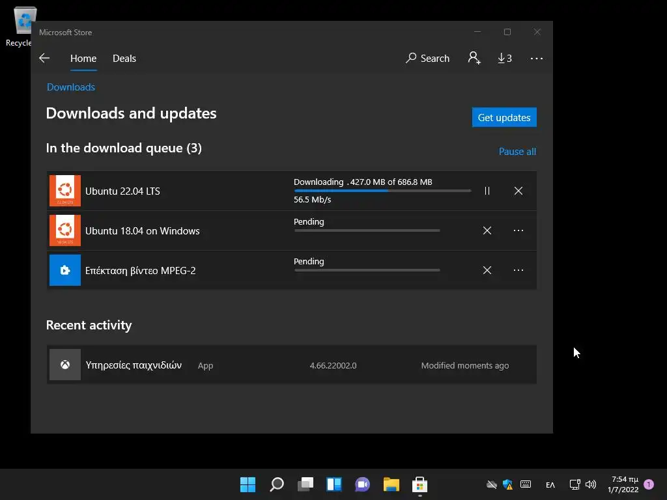Click the Xbox icon of Υπηρεσίες παιχνιδιών
The width and height of the screenshot is (667, 500).
(x=65, y=365)
